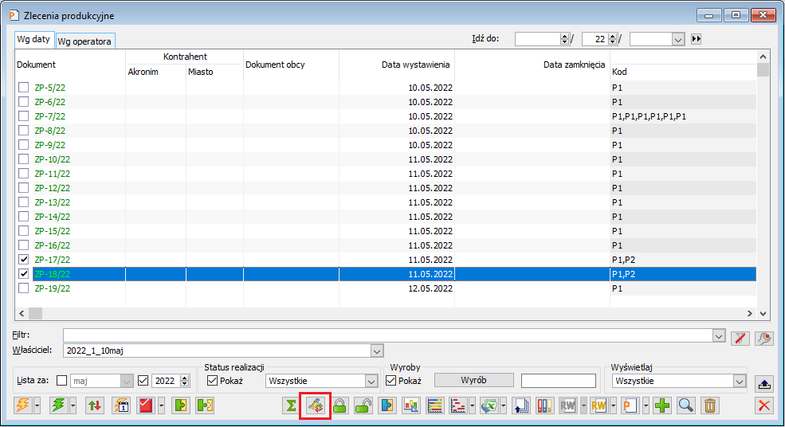Click the green lightning bolt toolbar icon

(58, 405)
